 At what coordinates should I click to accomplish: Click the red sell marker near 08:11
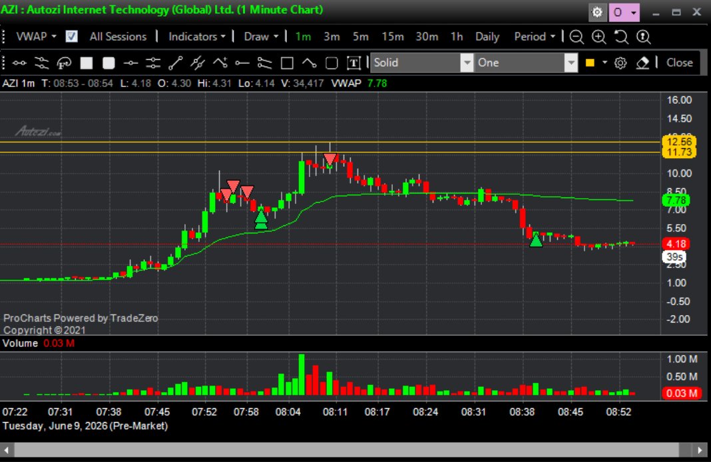pyautogui.click(x=330, y=159)
